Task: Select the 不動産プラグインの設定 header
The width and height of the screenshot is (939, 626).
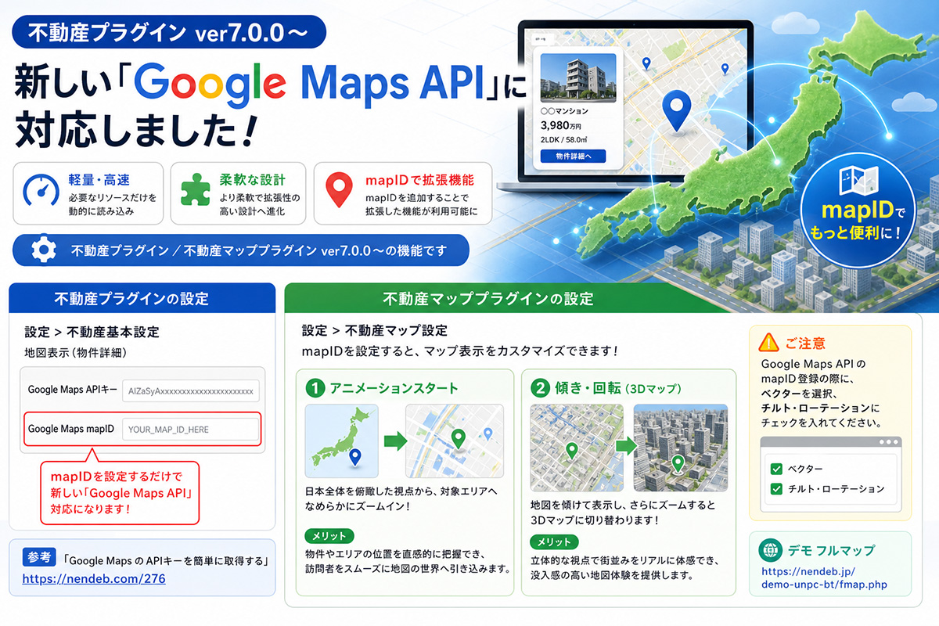Action: click(x=142, y=298)
